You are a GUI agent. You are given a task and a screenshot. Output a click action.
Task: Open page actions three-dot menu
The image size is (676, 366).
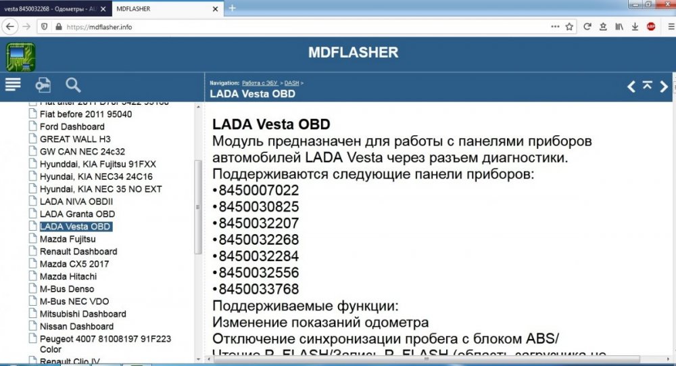[555, 27]
